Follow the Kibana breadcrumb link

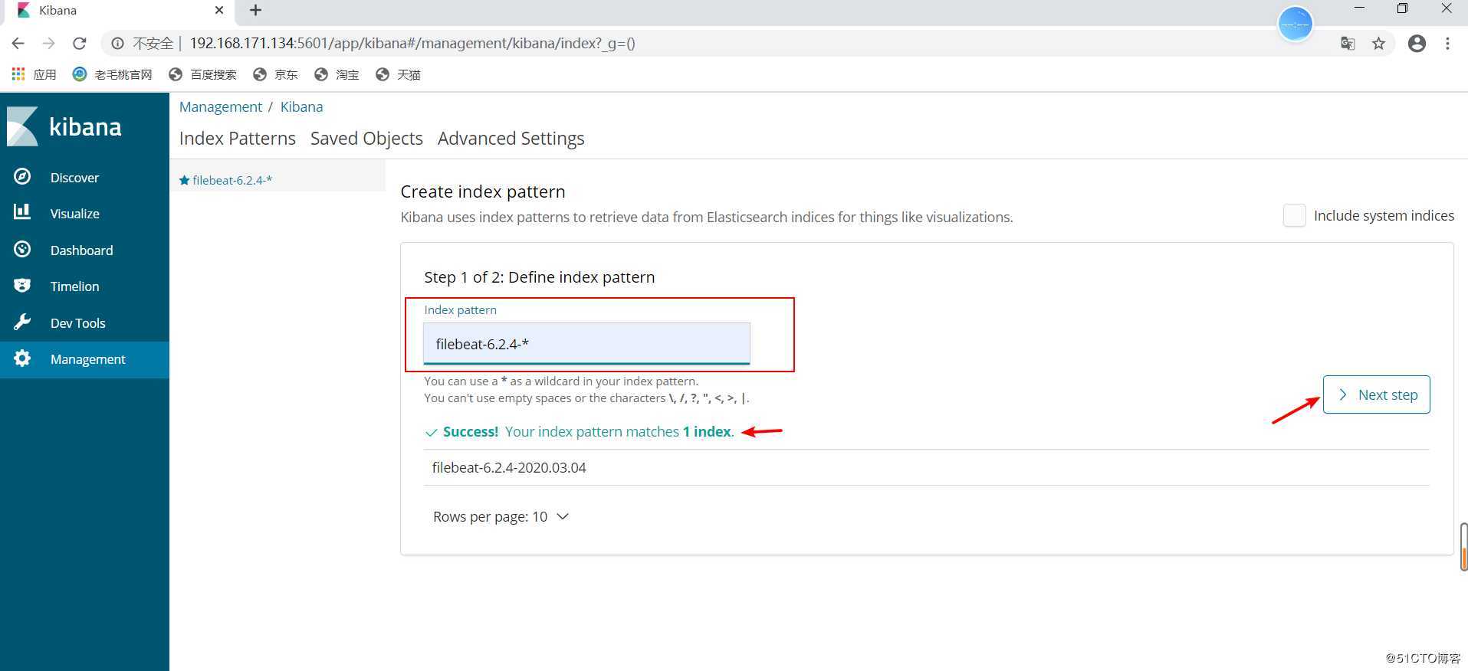[301, 106]
